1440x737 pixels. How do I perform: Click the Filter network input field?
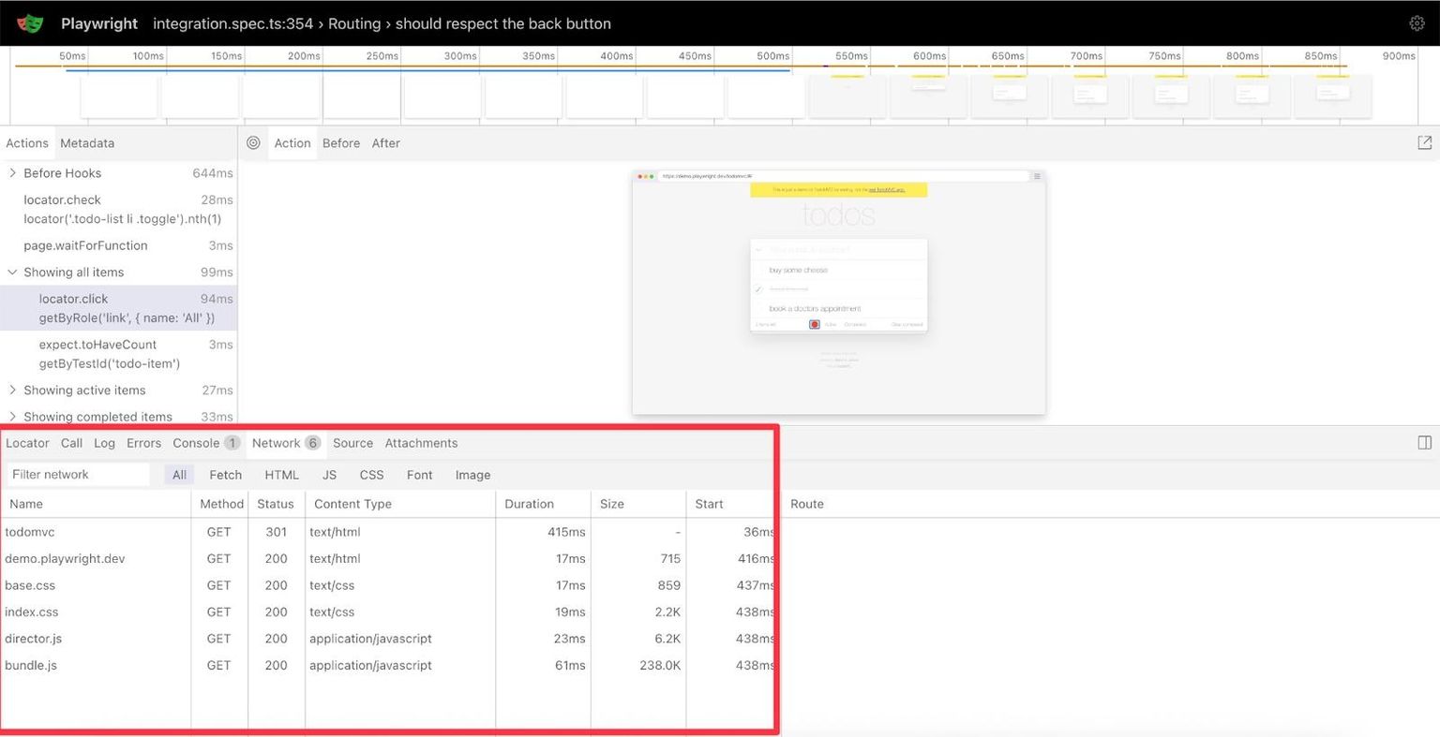[x=79, y=475]
